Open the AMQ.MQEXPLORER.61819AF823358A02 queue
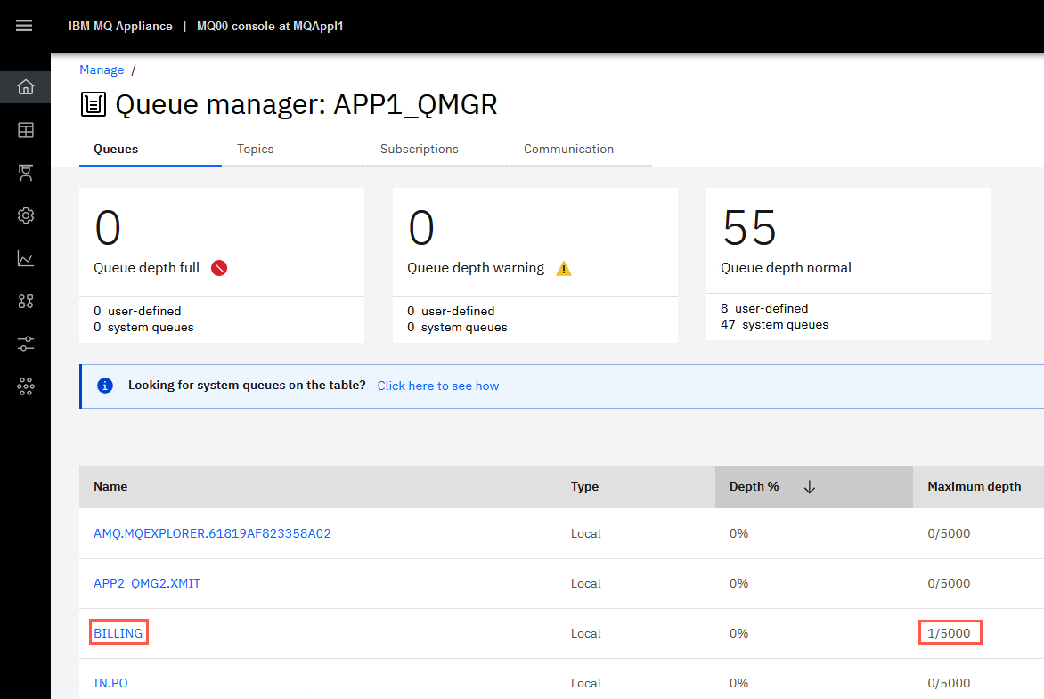 pos(212,533)
